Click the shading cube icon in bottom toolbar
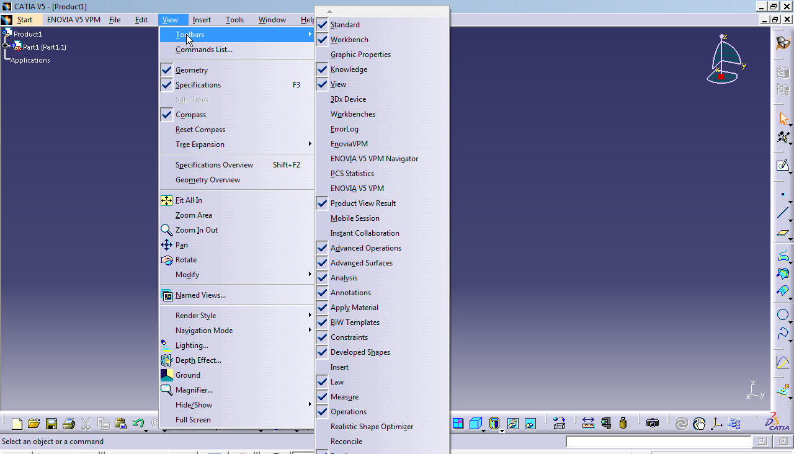The image size is (794, 454). click(476, 424)
